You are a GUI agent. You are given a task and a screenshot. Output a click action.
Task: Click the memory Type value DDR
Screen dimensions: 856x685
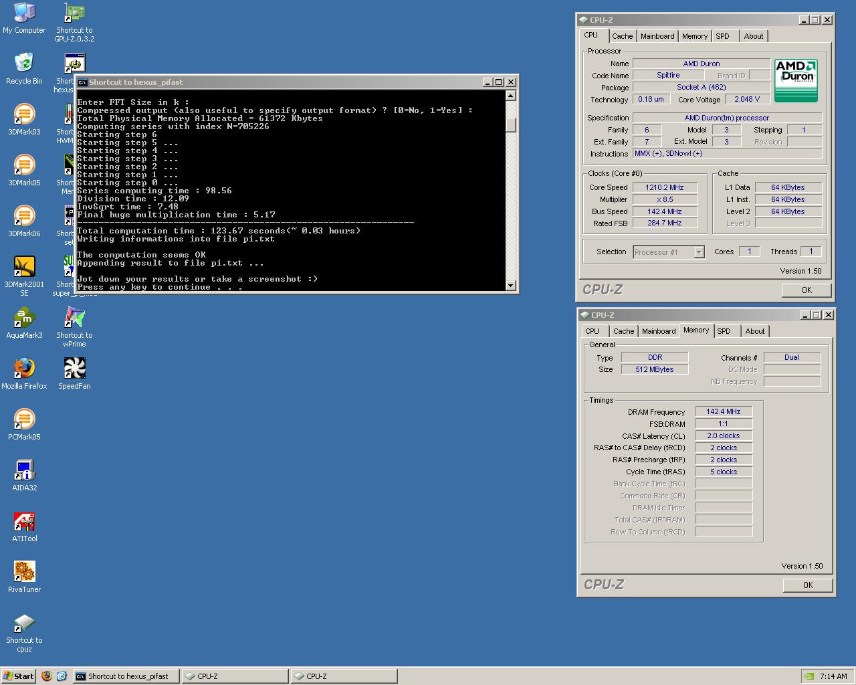655,357
